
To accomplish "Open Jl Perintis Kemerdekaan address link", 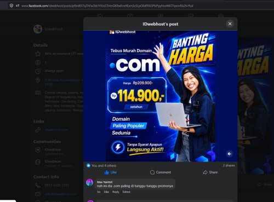I will point(64,82).
